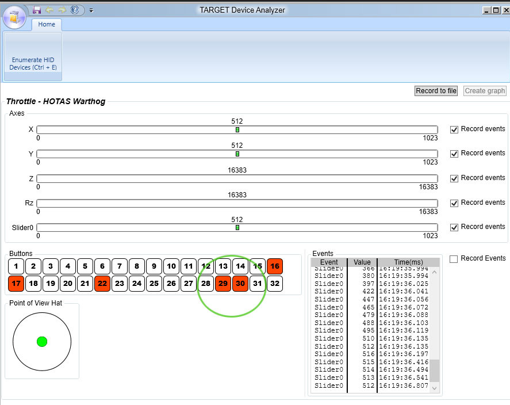Select event row with value 380

pos(371,276)
